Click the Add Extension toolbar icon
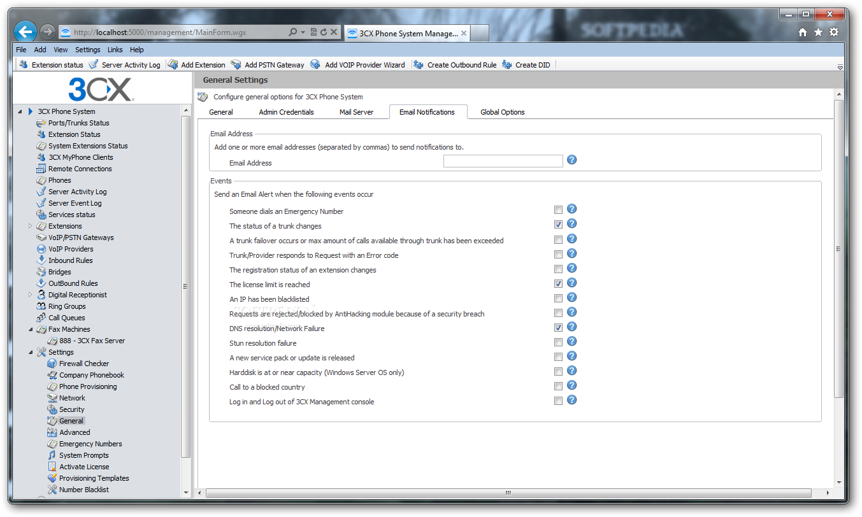862x517 pixels. point(173,64)
